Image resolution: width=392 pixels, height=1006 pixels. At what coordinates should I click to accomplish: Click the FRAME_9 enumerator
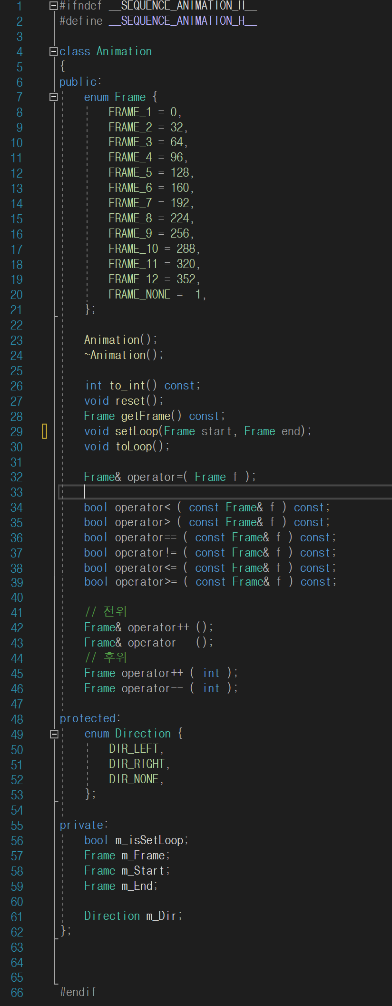[x=130, y=234]
